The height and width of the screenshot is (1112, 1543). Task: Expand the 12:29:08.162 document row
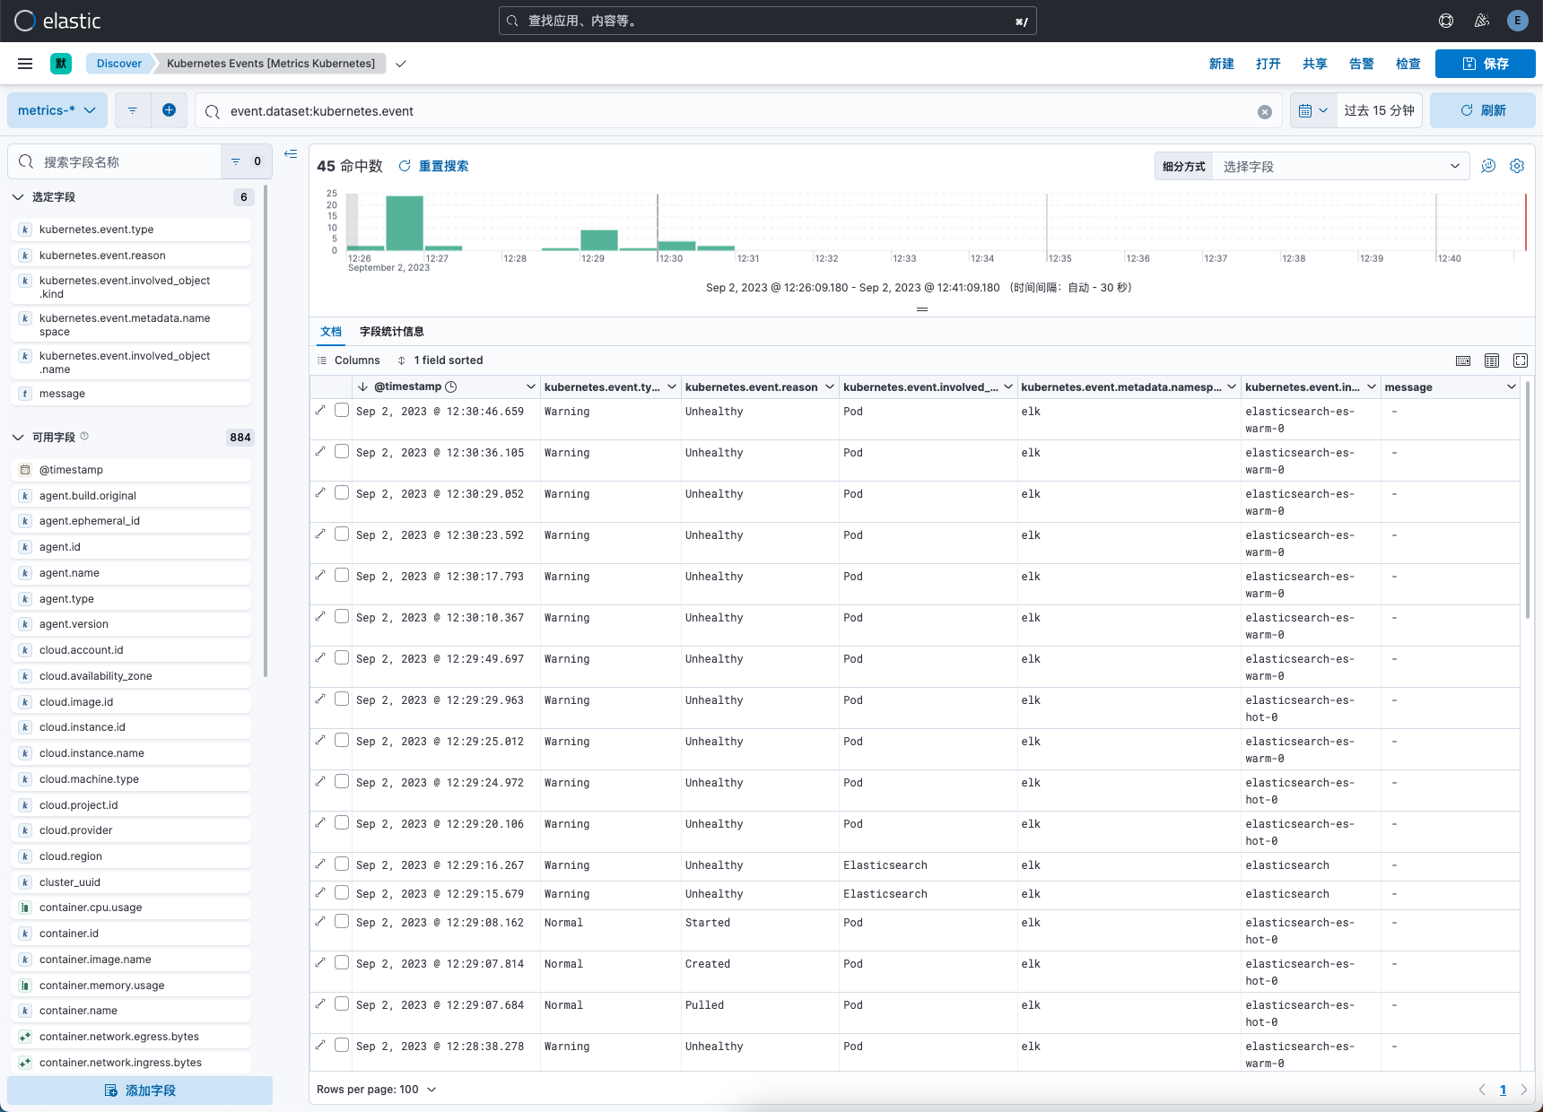click(320, 921)
